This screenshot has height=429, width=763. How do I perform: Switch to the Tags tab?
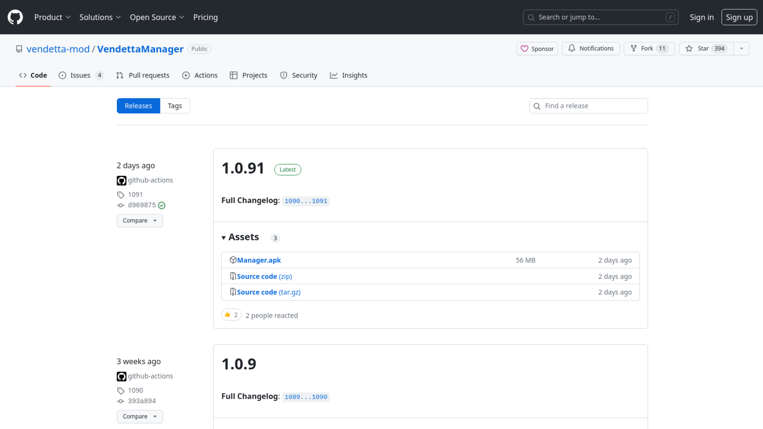174,106
